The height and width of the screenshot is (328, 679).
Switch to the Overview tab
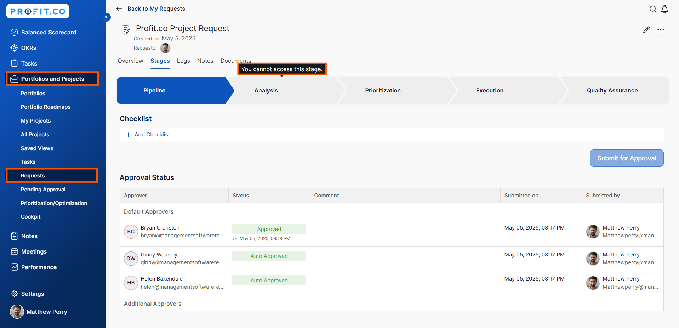tap(130, 61)
